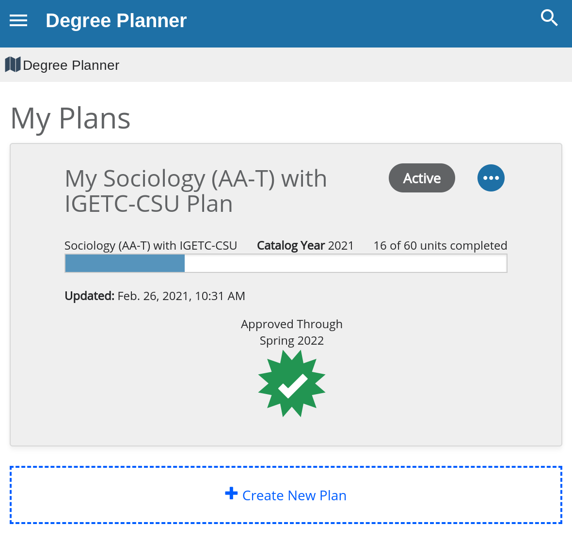Viewport: 572px width, 541px height.
Task: Click the Approved Through Spring 2022 label
Action: pyautogui.click(x=291, y=332)
